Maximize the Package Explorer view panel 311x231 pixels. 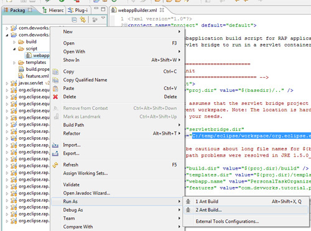point(103,9)
